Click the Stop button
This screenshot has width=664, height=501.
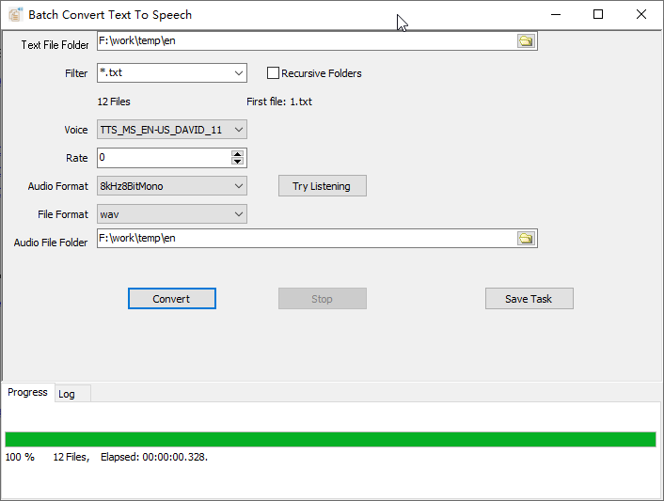click(322, 299)
